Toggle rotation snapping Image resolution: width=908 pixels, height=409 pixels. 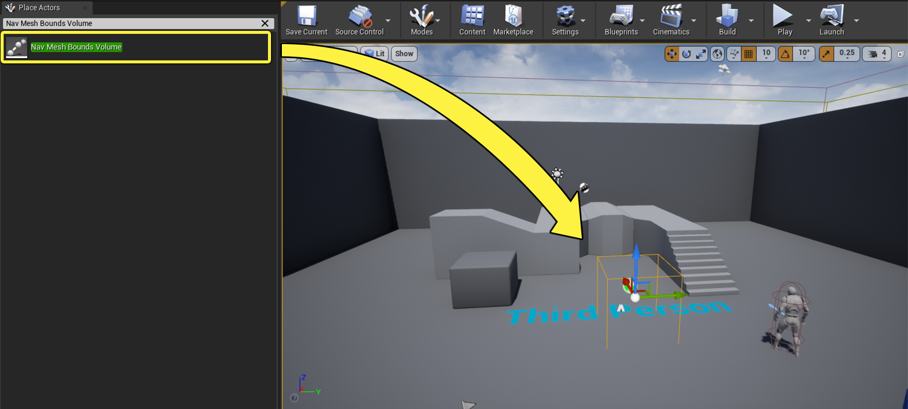[x=786, y=54]
